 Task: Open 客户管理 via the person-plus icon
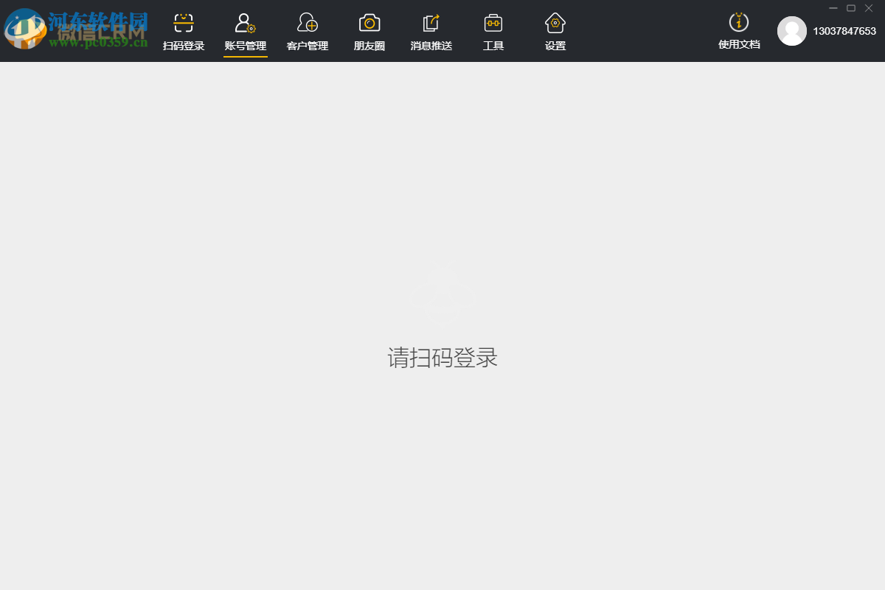[x=307, y=22]
